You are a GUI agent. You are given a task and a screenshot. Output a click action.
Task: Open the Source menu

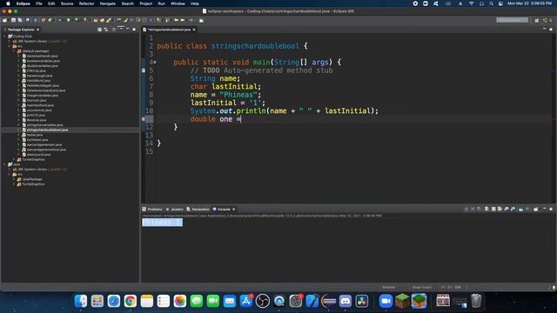coord(67,3)
